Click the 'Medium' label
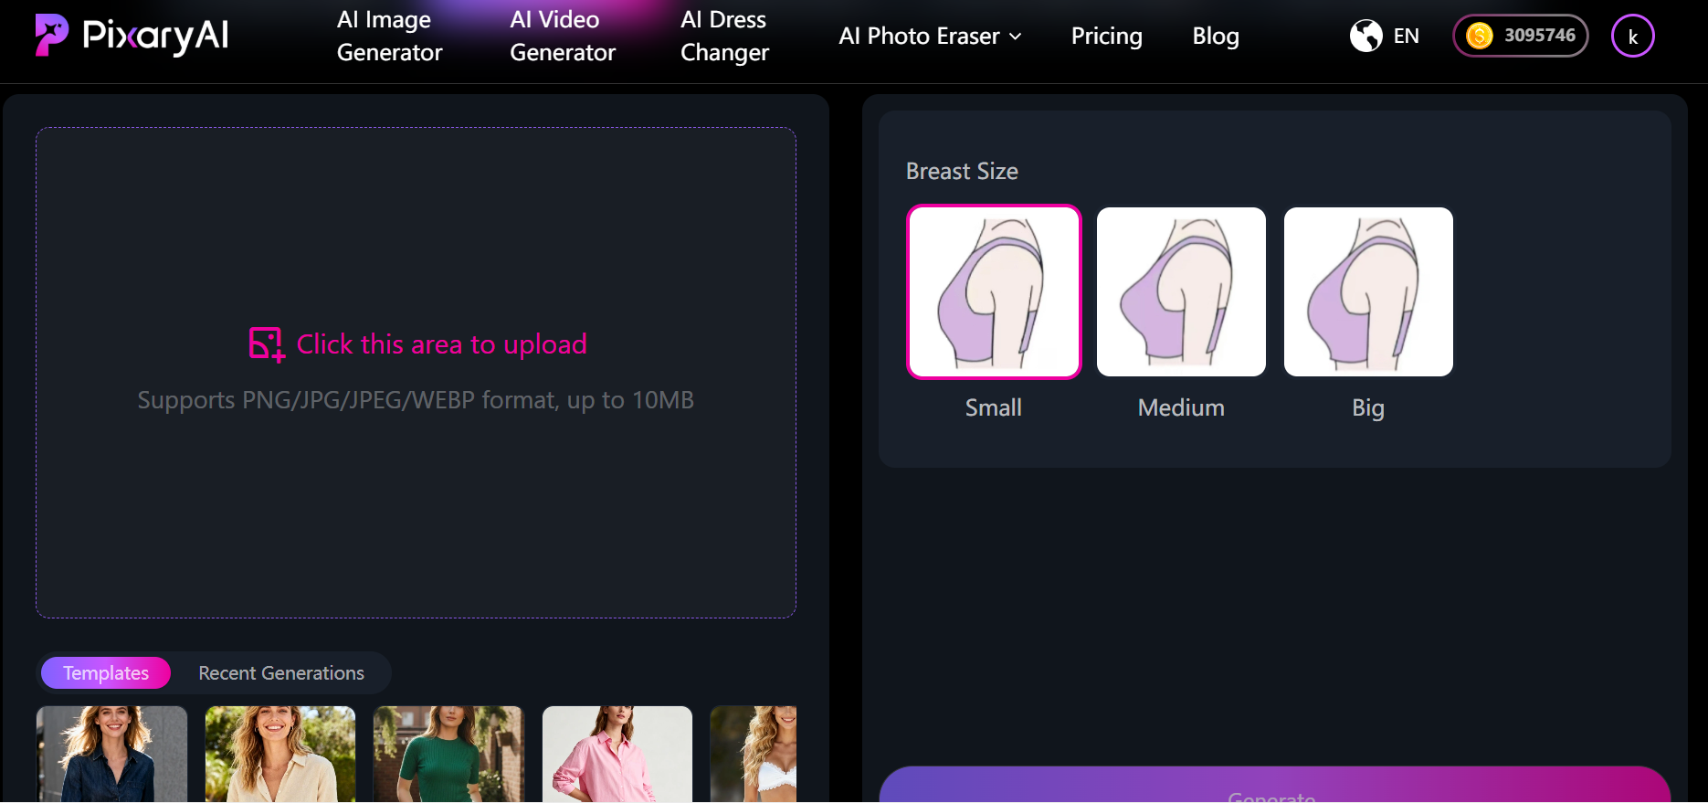The image size is (1708, 803). coord(1181,407)
